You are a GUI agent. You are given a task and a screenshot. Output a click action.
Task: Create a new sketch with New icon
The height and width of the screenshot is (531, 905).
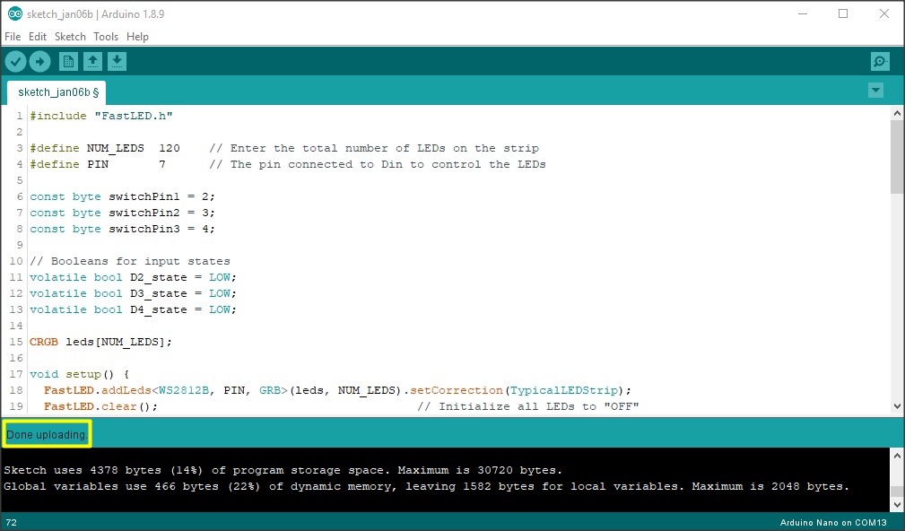[68, 61]
